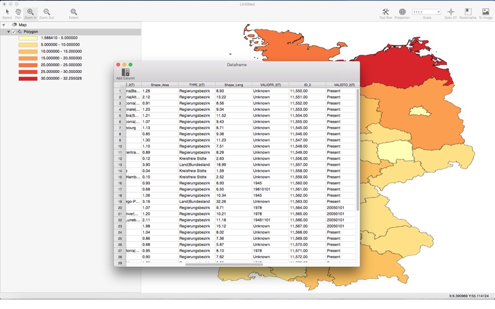
Task: Select the TYPE_2(T) column header
Action: 196,85
